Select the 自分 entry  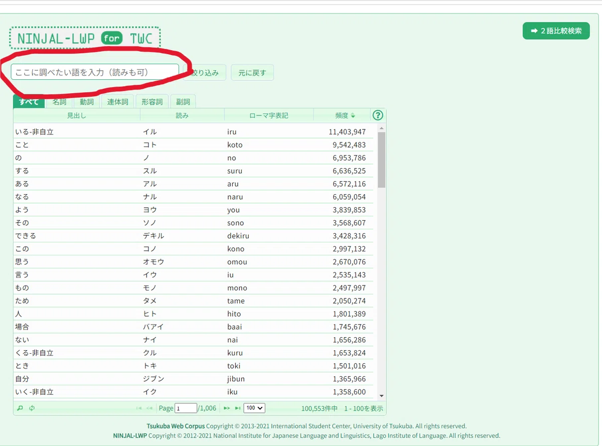pyautogui.click(x=22, y=379)
